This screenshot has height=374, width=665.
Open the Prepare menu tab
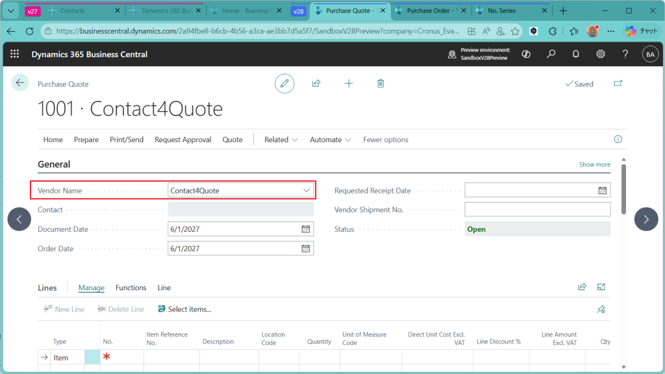[x=86, y=140]
